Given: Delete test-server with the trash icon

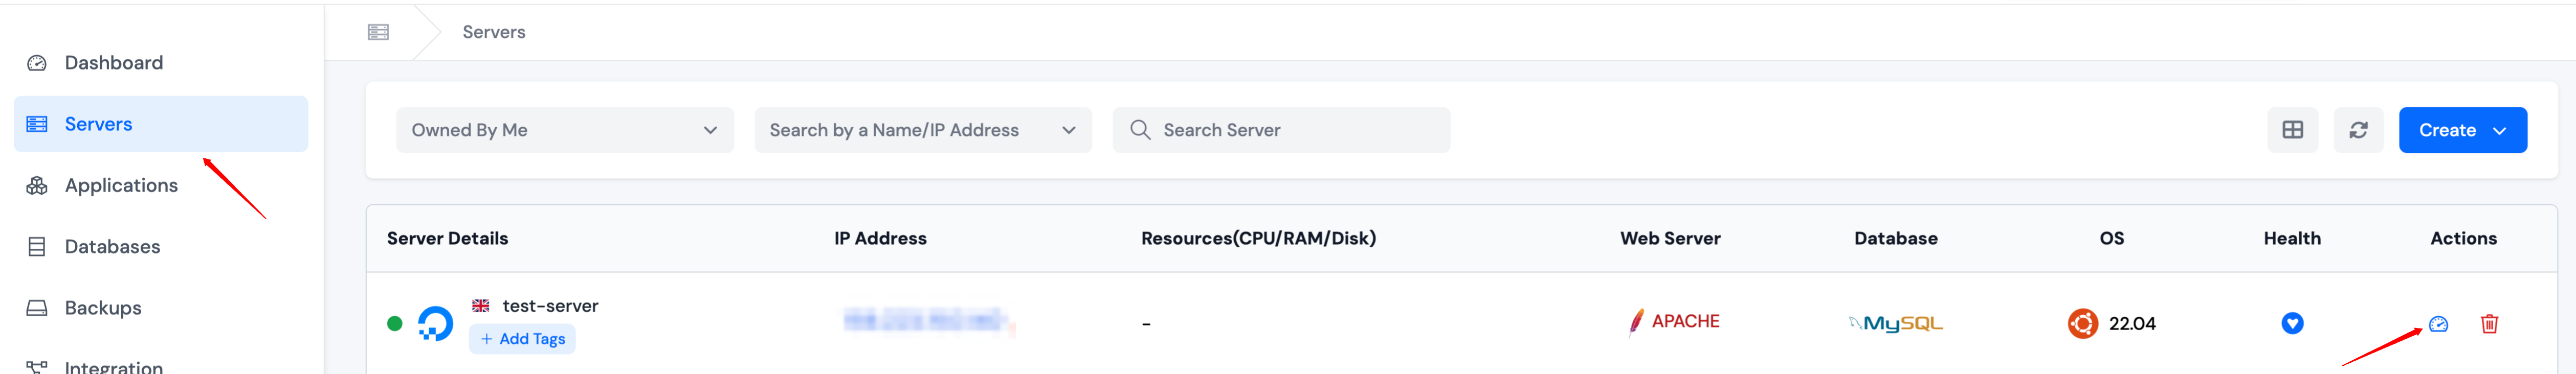Looking at the screenshot, I should click(2489, 324).
